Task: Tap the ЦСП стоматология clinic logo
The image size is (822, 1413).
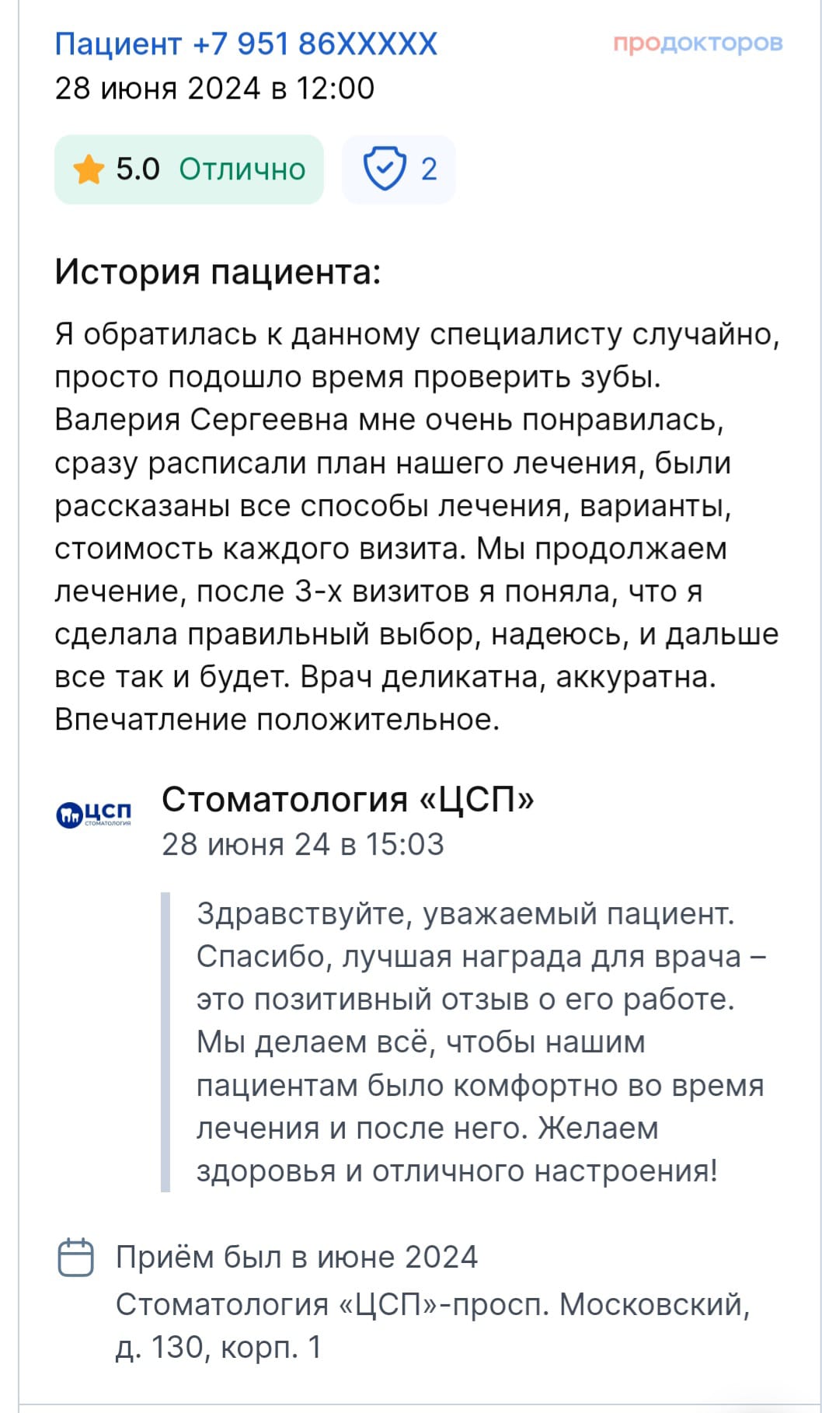Action: coord(94,814)
